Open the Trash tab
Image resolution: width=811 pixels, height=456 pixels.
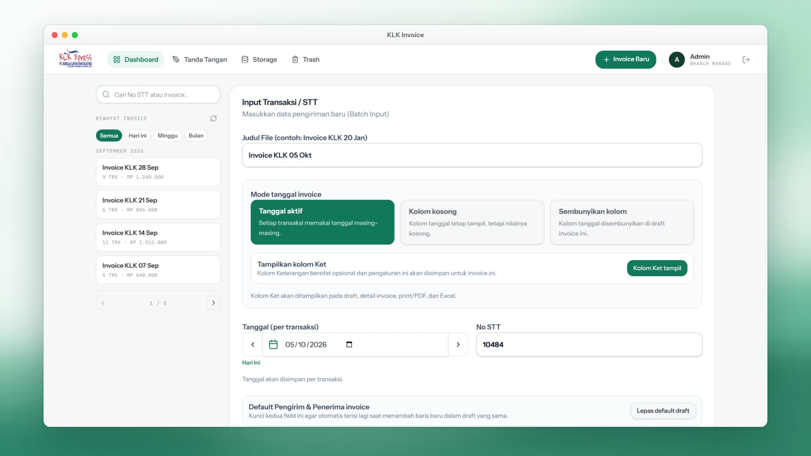[x=306, y=60]
